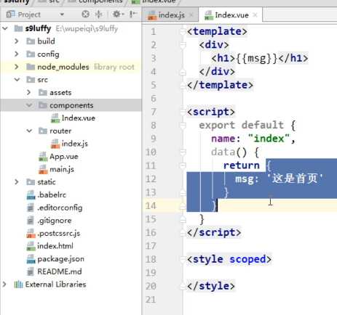Click the 'return' keyword on line 11
Screen dimensions: 337x315
click(x=241, y=165)
